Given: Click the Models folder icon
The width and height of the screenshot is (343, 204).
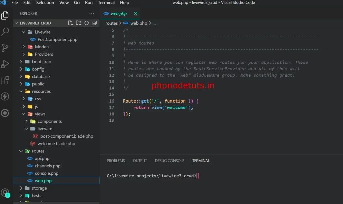Looking at the screenshot, I should pos(30,47).
